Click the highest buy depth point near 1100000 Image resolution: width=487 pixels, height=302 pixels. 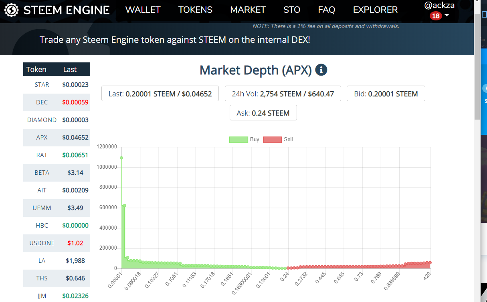coord(121,158)
